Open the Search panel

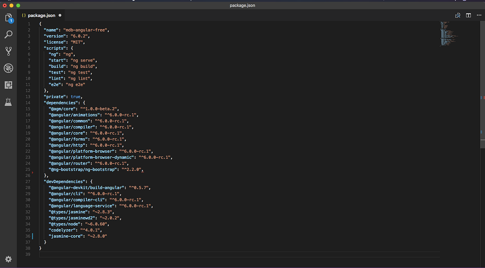[x=8, y=34]
